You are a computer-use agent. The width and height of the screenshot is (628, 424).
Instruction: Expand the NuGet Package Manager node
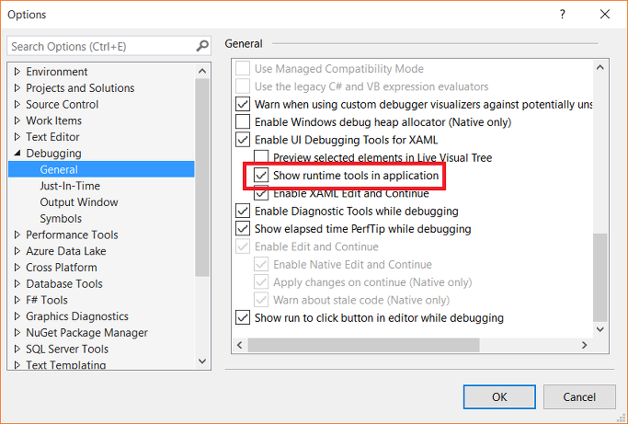[x=17, y=333]
